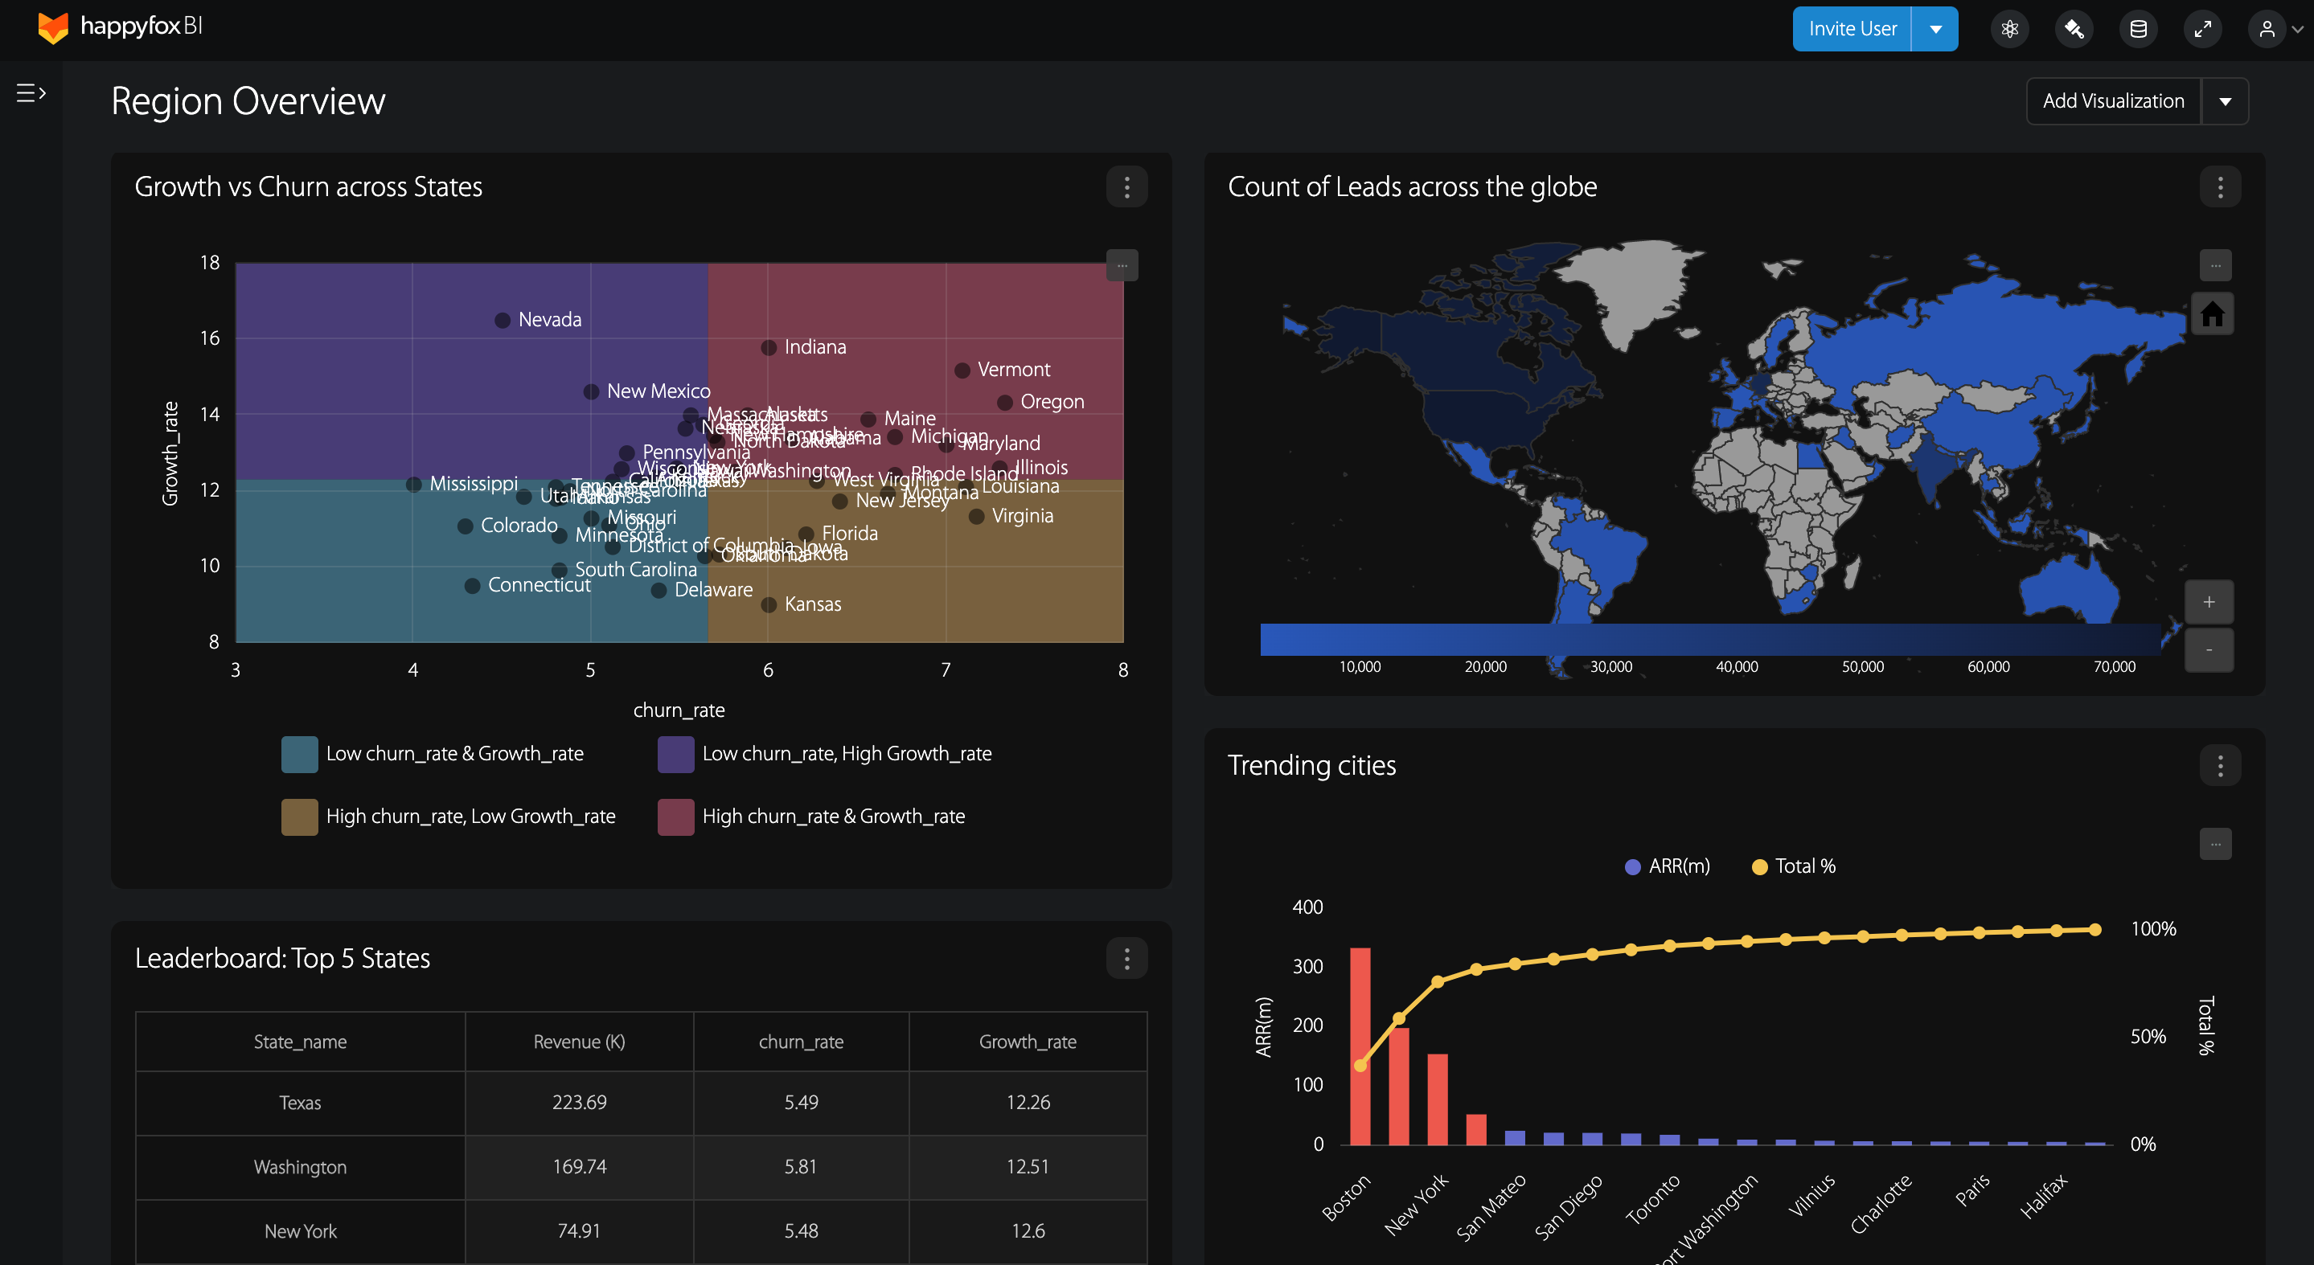The image size is (2314, 1265).
Task: Open Trending cities kebab menu
Action: click(x=2220, y=766)
